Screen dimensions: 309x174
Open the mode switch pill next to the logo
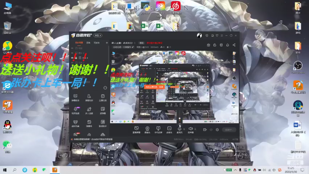pyautogui.click(x=98, y=35)
